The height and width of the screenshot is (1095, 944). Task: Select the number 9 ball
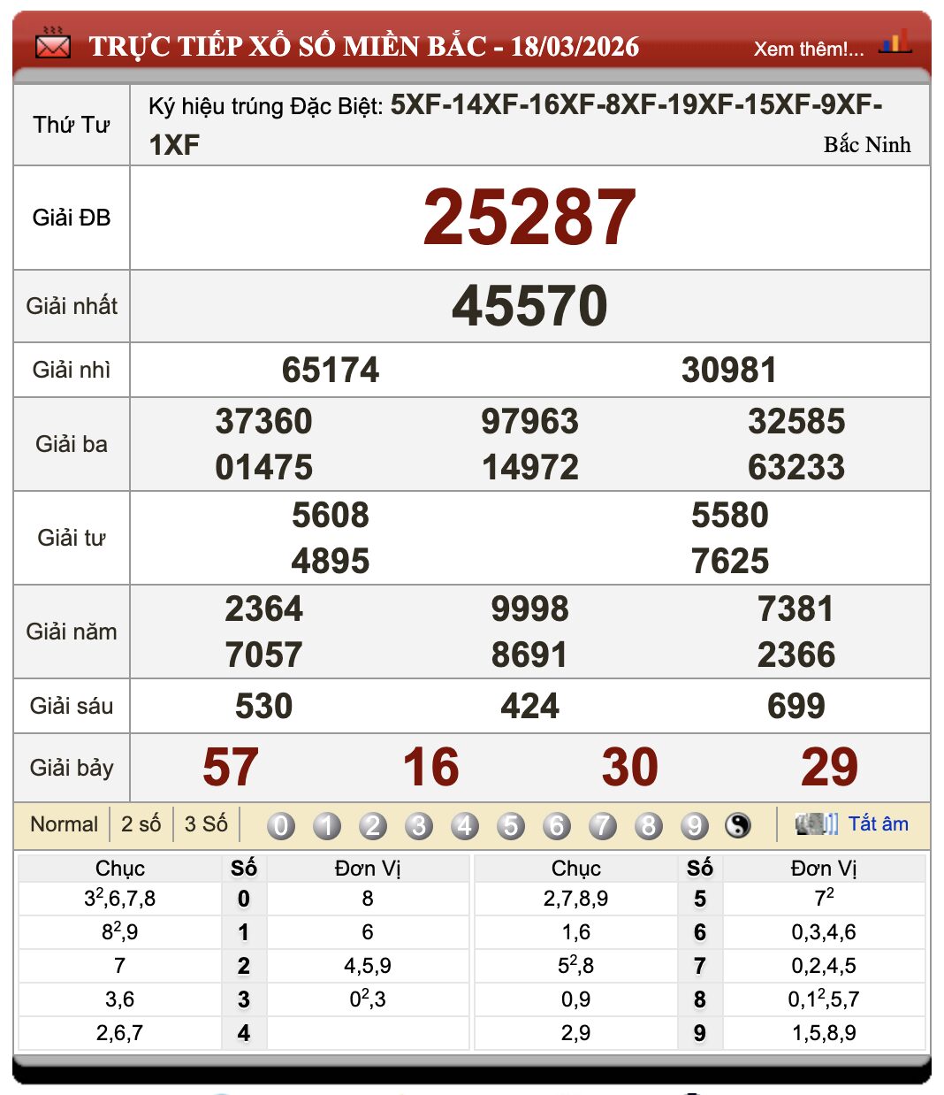[x=695, y=824]
